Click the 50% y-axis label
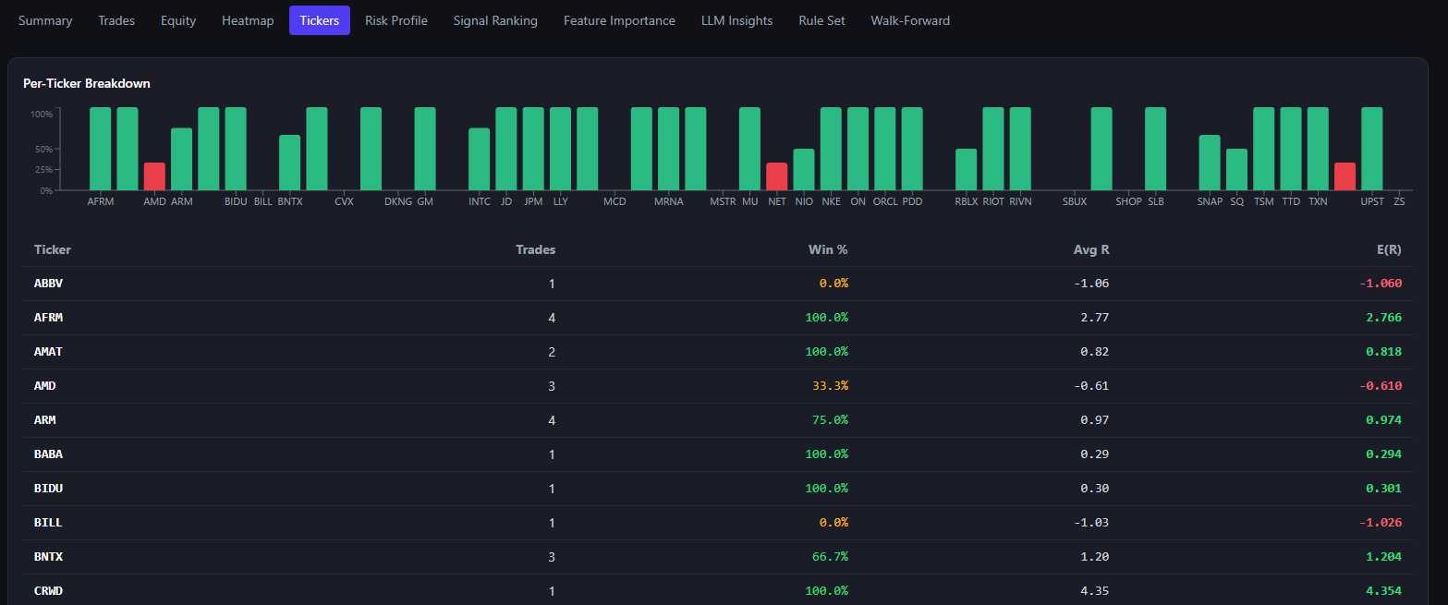The image size is (1448, 605). point(42,149)
